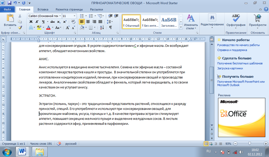
Task: Switch to the Рассылки tab
Action: 96,9
